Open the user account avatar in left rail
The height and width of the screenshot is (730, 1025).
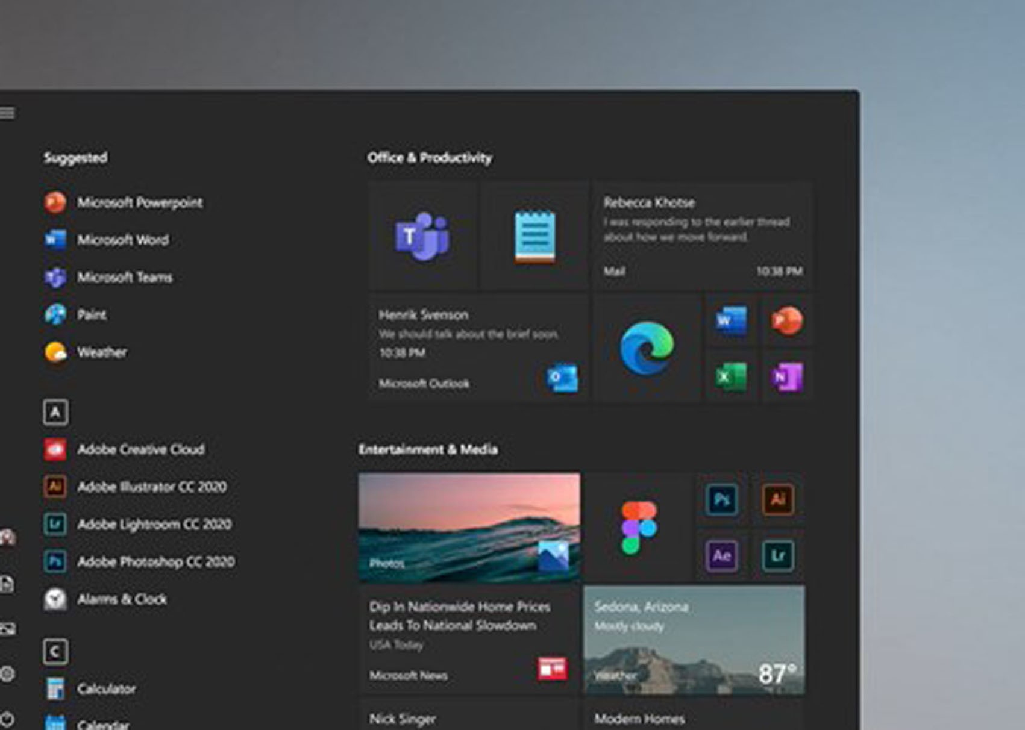[x=7, y=537]
